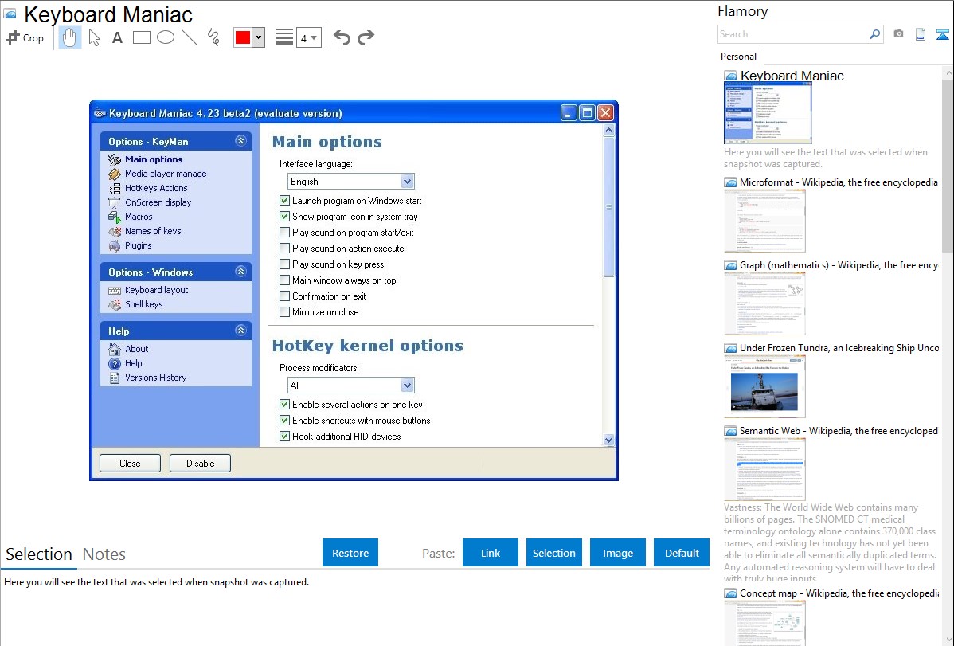Screen dimensions: 954x646
Task: Click the document page icon in Flamory
Action: [x=921, y=34]
